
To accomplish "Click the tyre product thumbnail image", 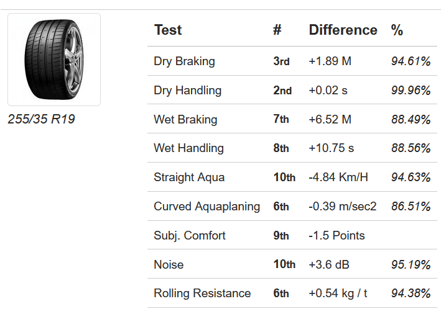I will pyautogui.click(x=53, y=60).
